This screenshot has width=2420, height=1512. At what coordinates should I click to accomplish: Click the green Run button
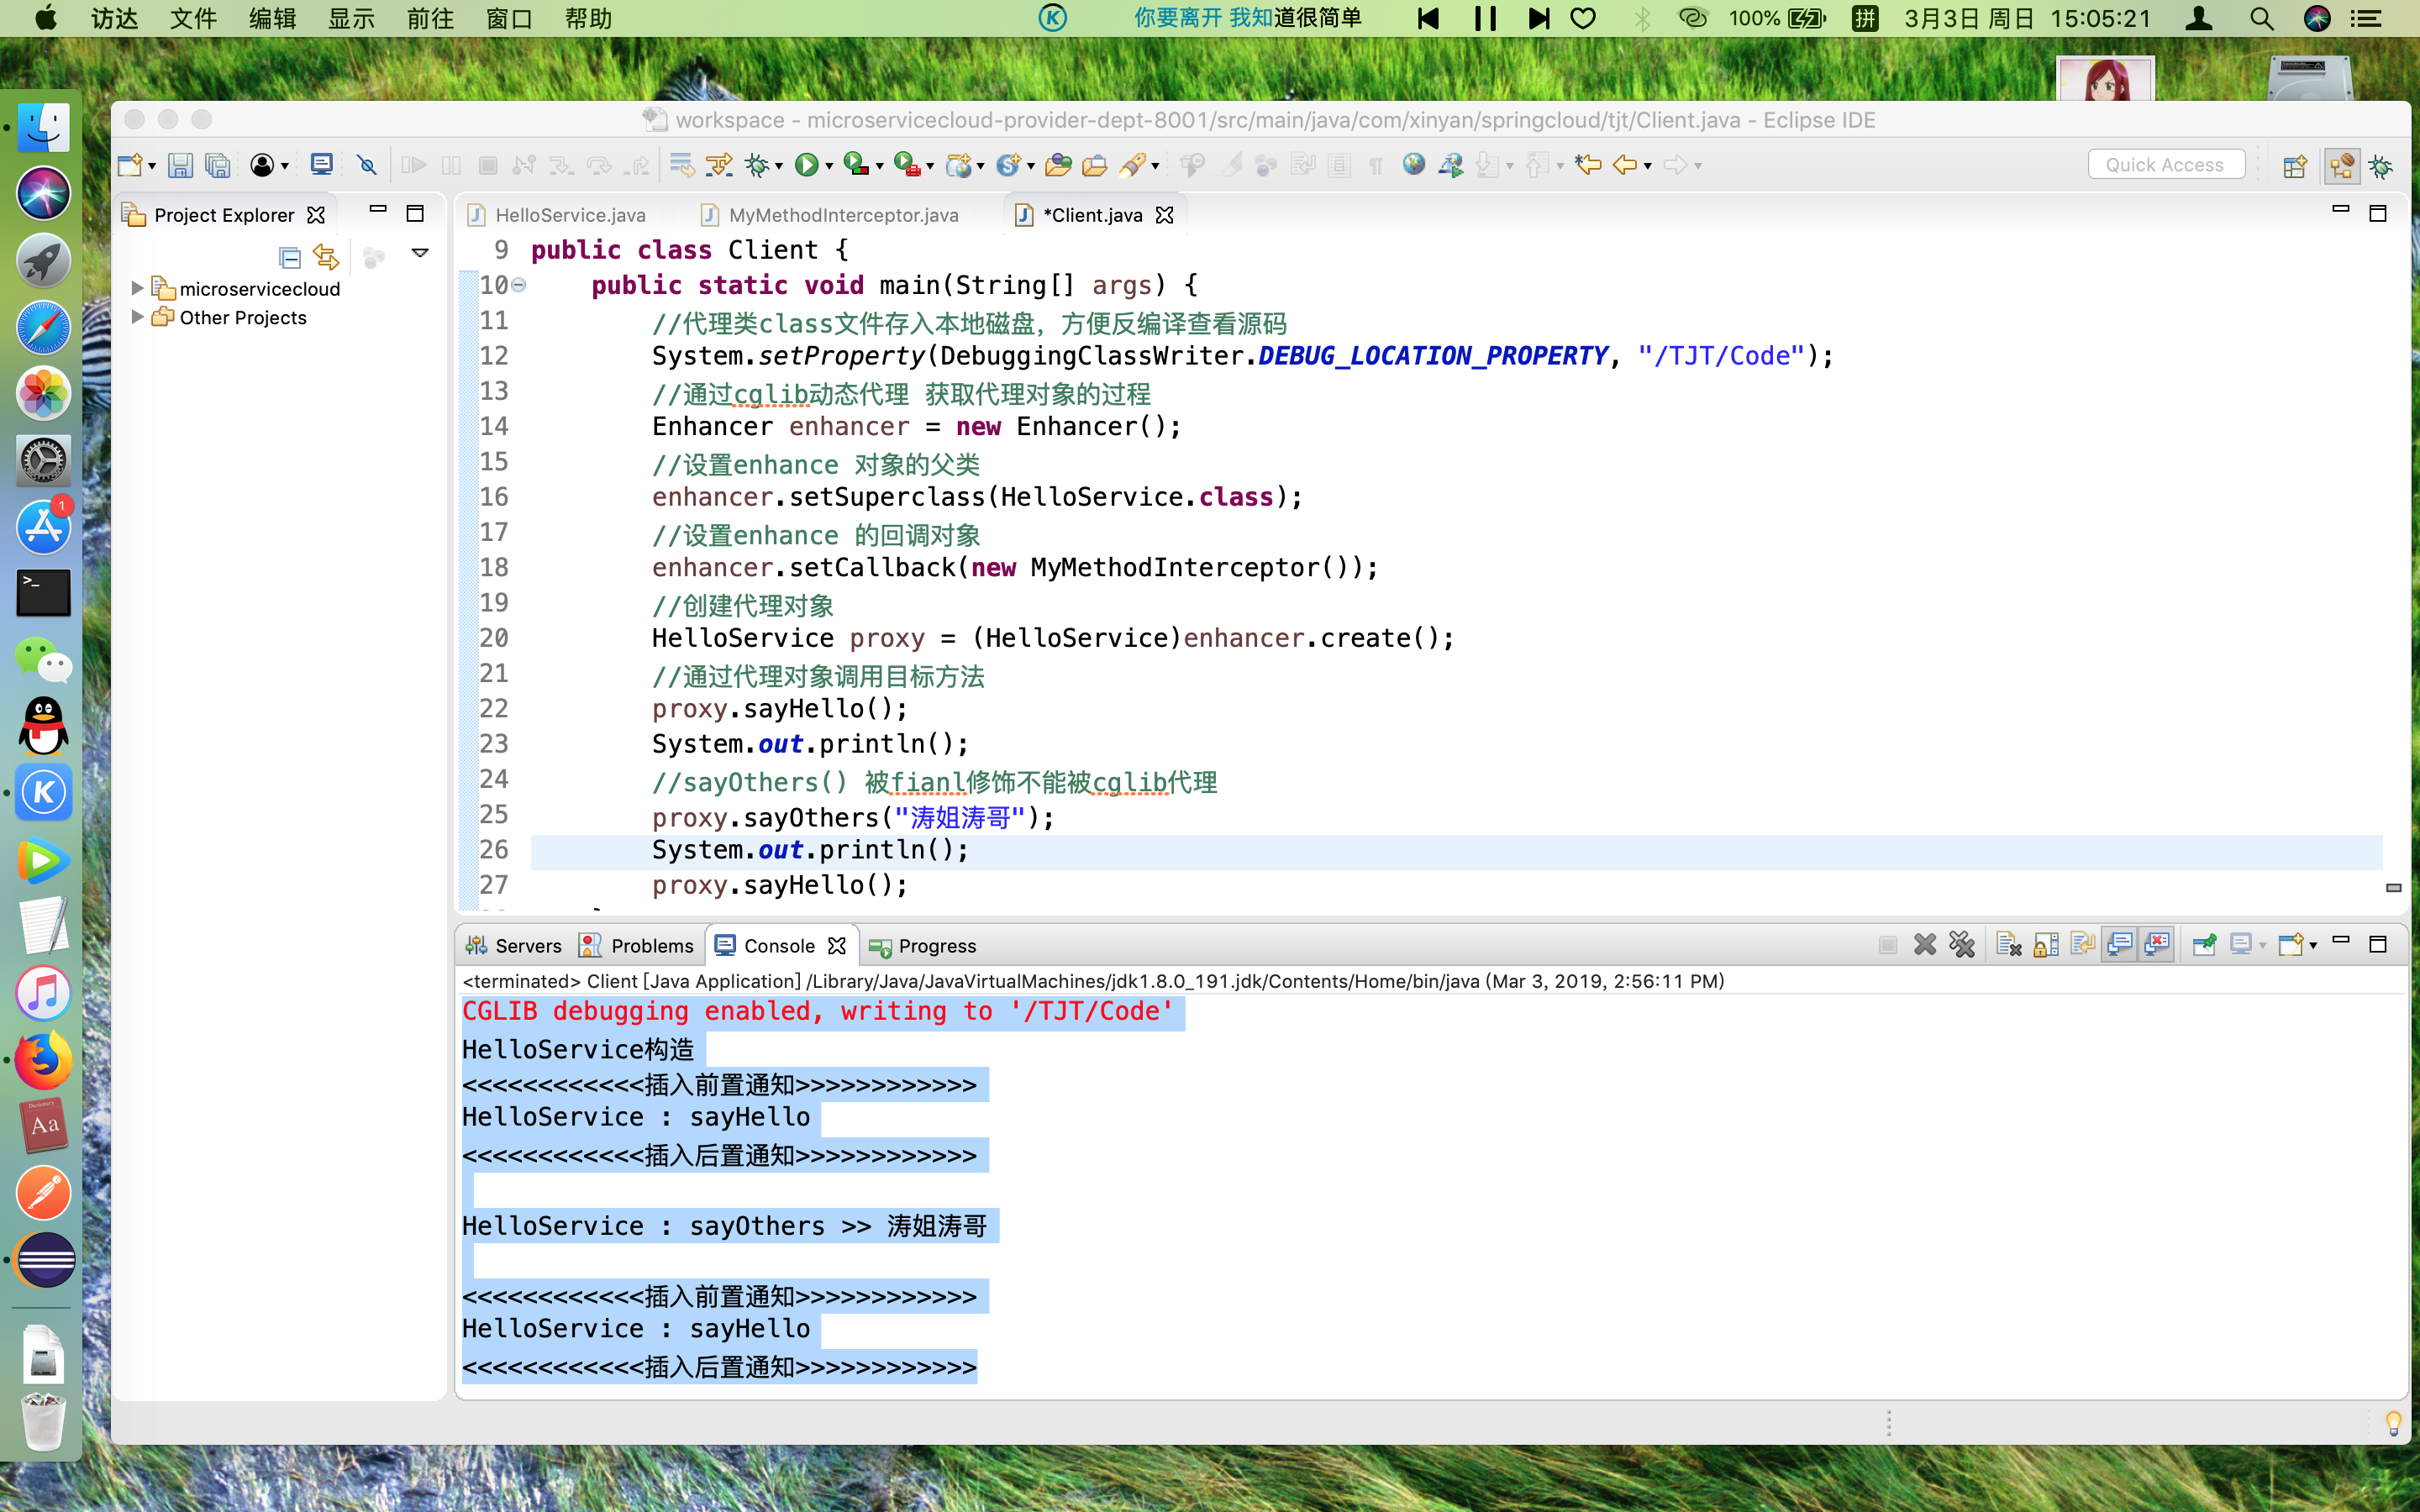(806, 165)
